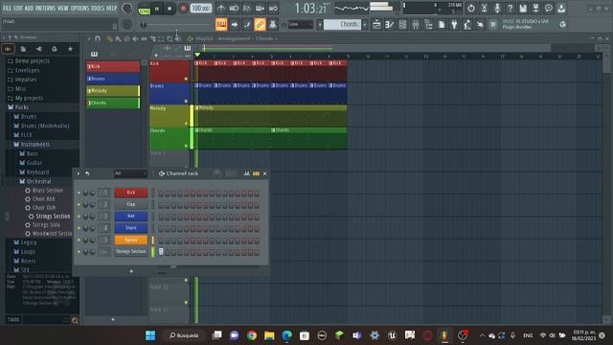The width and height of the screenshot is (613, 345).
Task: Select the Melody pattern in picker
Action: (x=113, y=91)
